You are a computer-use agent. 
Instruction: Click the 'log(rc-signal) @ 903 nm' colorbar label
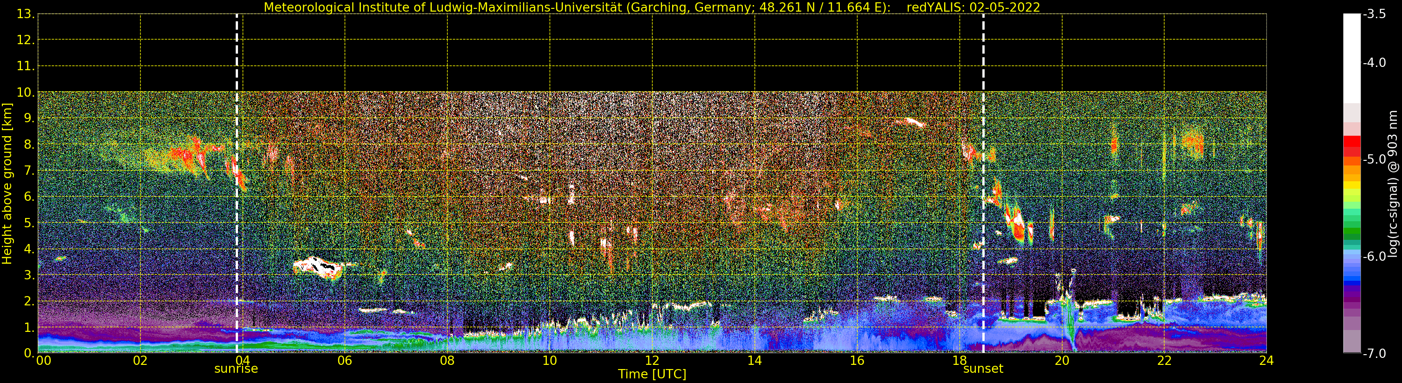(1393, 184)
